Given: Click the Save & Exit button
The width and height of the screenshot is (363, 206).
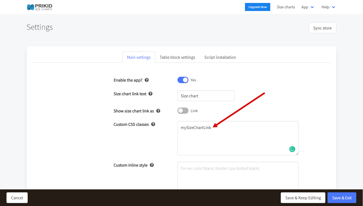Looking at the screenshot, I should (342, 198).
